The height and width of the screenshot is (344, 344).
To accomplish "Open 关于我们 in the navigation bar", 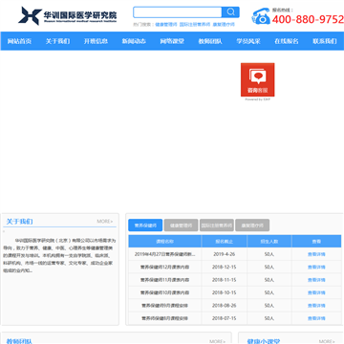I will point(57,41).
